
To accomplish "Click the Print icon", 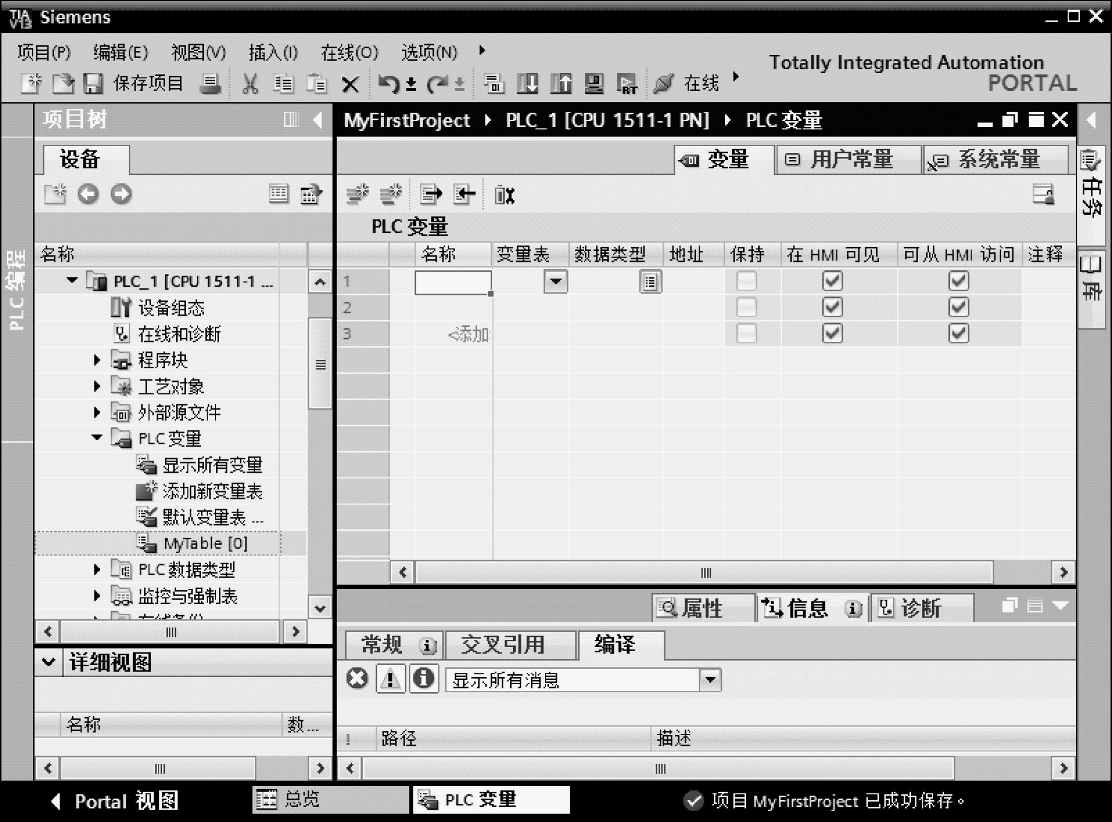I will click(x=210, y=84).
